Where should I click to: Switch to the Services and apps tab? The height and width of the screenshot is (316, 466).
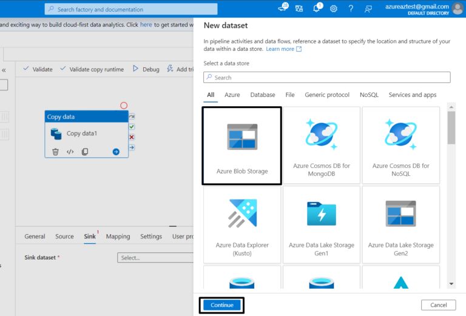click(413, 95)
